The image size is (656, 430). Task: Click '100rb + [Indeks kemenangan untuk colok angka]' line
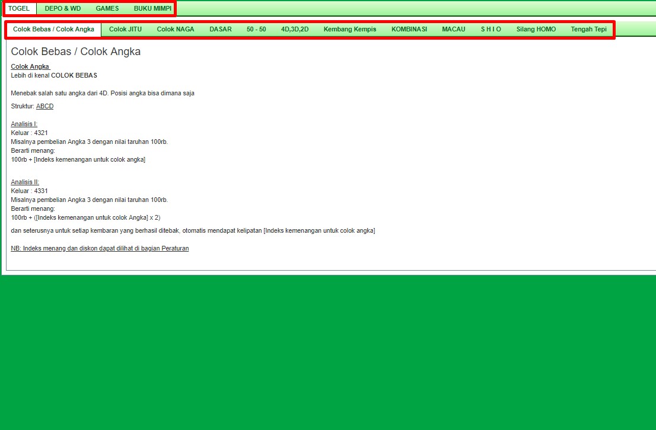tap(78, 160)
